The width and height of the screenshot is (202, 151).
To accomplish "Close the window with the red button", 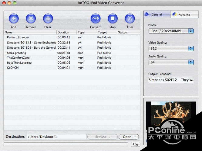I will pos(4,3).
